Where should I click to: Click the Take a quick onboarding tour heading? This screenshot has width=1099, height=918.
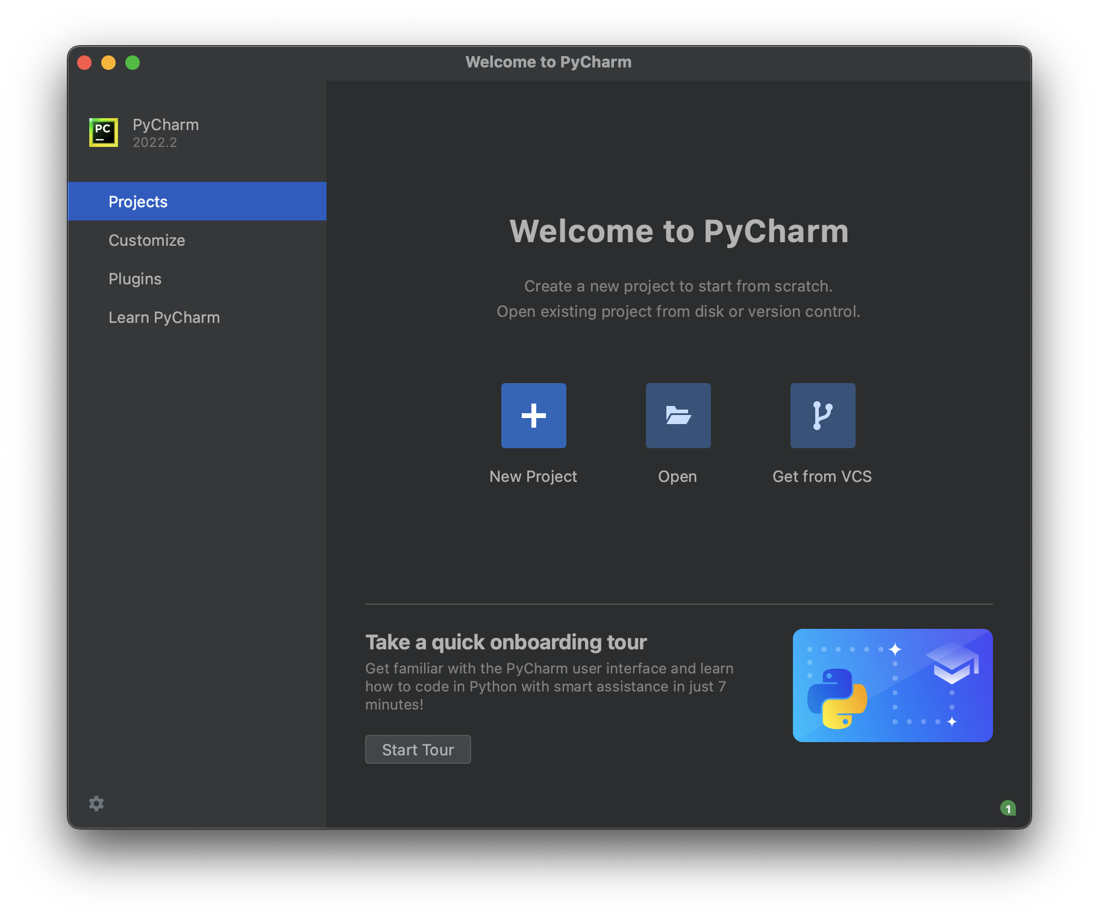pyautogui.click(x=506, y=642)
